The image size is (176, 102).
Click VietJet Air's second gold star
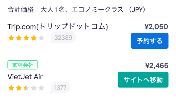click(19, 88)
